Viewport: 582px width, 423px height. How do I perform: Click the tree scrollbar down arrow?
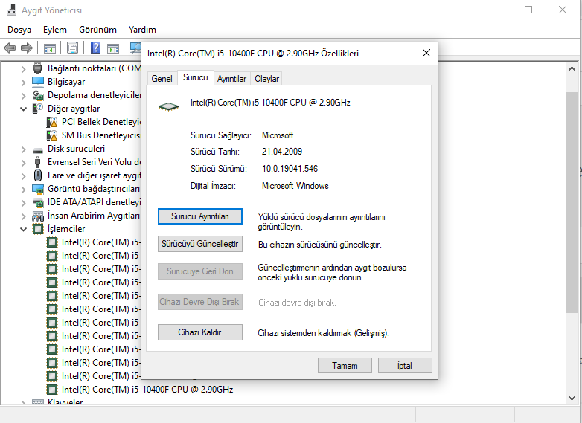tap(572, 398)
